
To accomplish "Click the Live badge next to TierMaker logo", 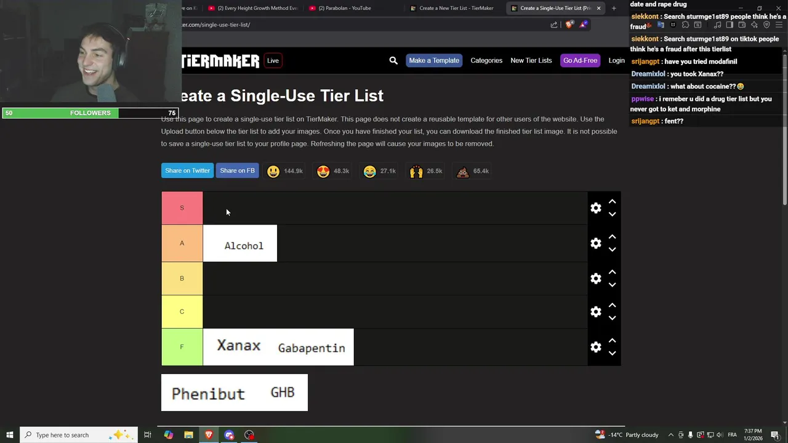I will pyautogui.click(x=273, y=60).
